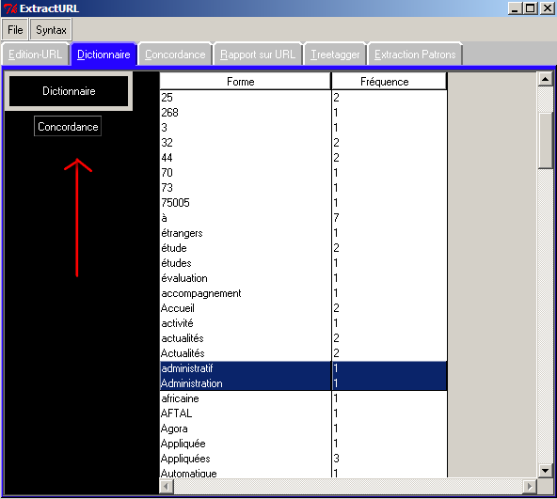Click the black Dictionnaire button
Viewport: 557px width, 499px height.
click(69, 91)
